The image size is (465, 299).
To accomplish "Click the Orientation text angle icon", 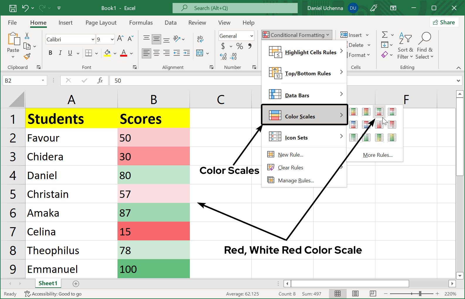I will click(x=177, y=39).
